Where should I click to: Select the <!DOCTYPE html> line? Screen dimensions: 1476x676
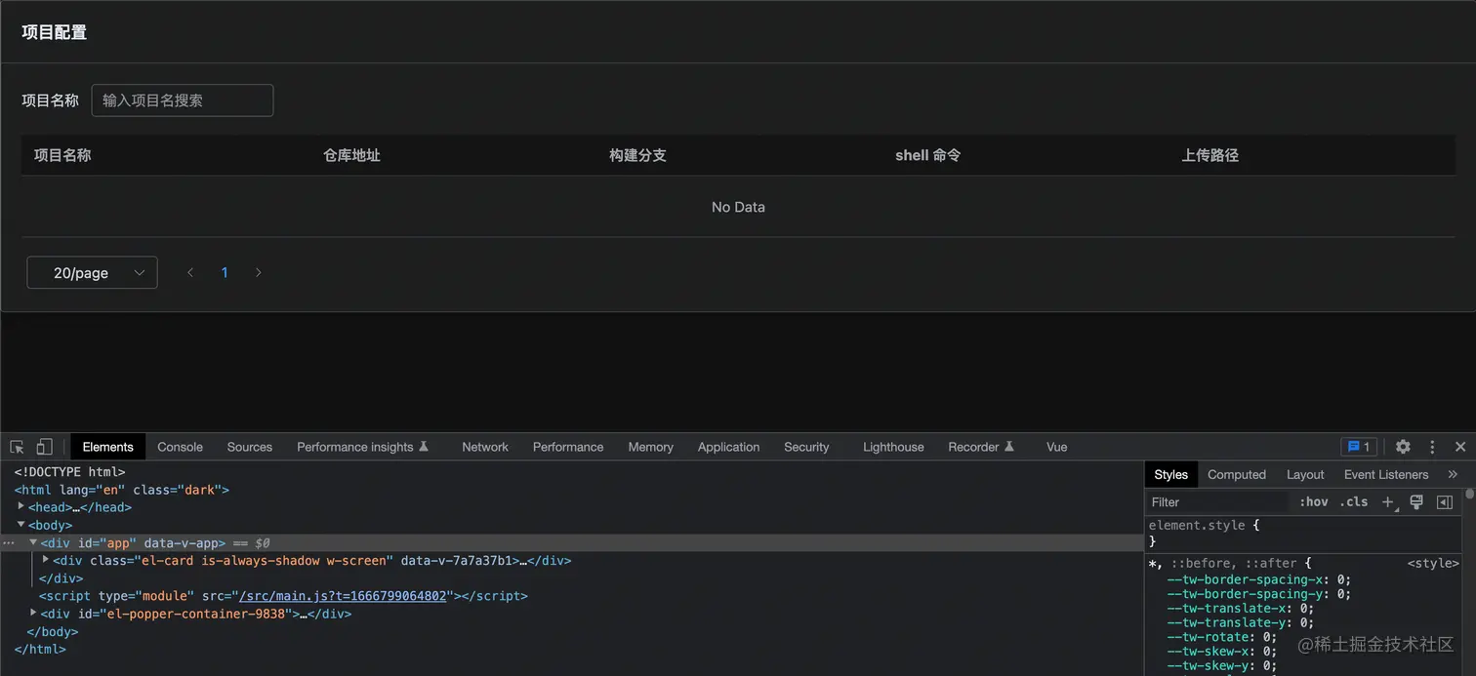69,472
